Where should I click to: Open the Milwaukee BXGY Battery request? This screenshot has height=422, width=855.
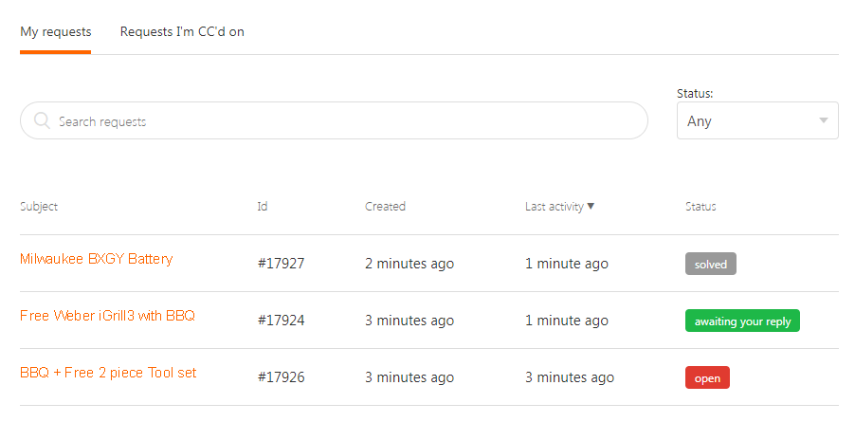(97, 259)
